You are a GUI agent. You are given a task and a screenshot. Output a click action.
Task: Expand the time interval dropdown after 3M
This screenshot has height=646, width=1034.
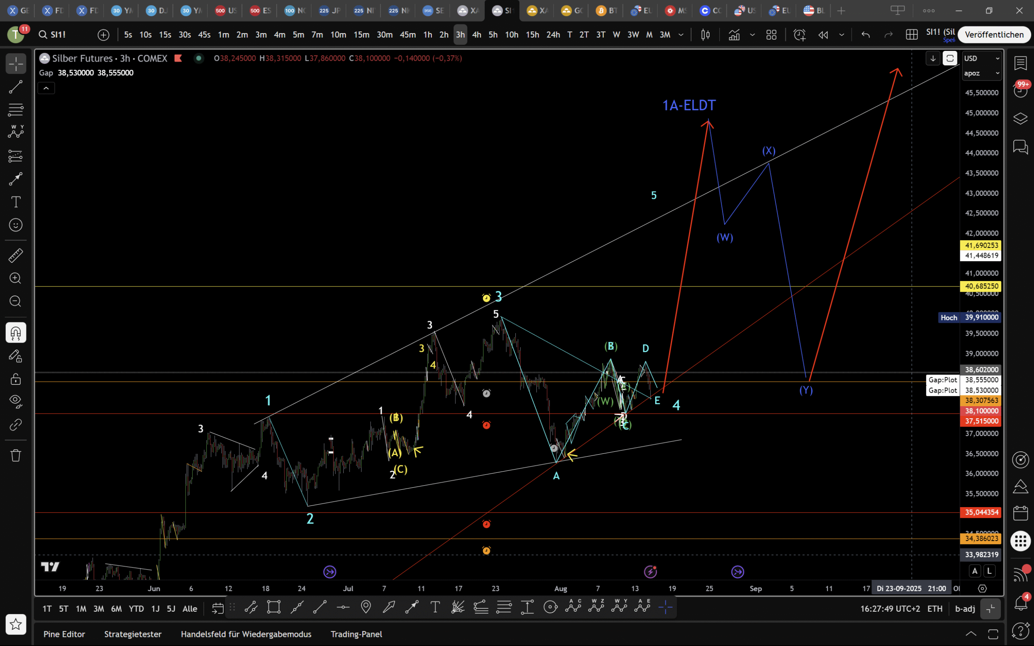(681, 35)
